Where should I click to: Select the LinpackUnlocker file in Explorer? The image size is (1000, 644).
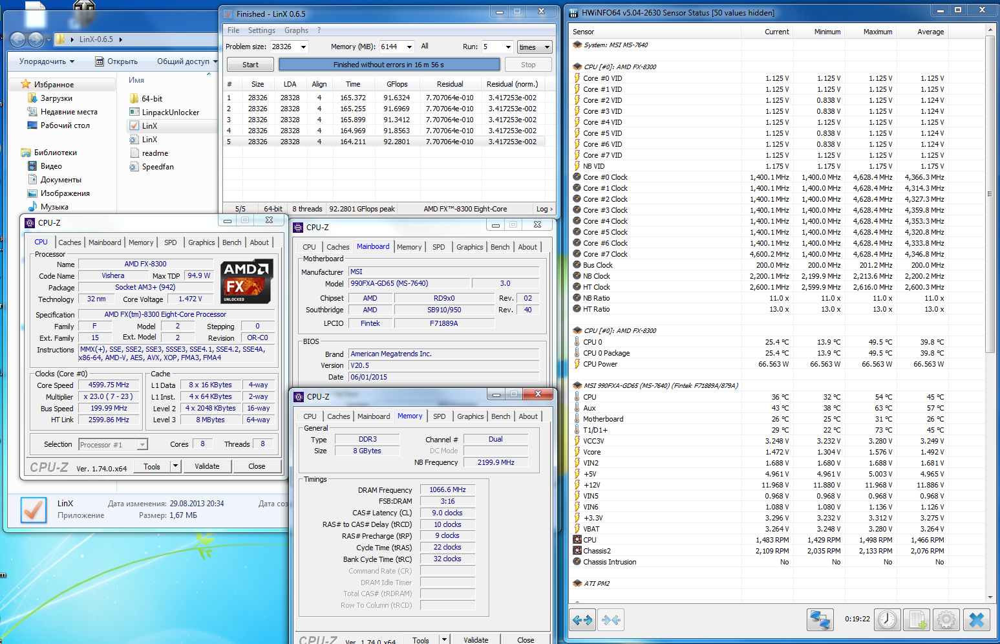170,113
